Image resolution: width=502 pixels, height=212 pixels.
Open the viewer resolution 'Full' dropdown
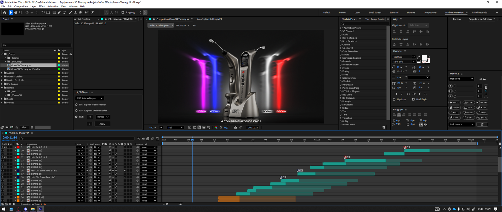(x=175, y=127)
